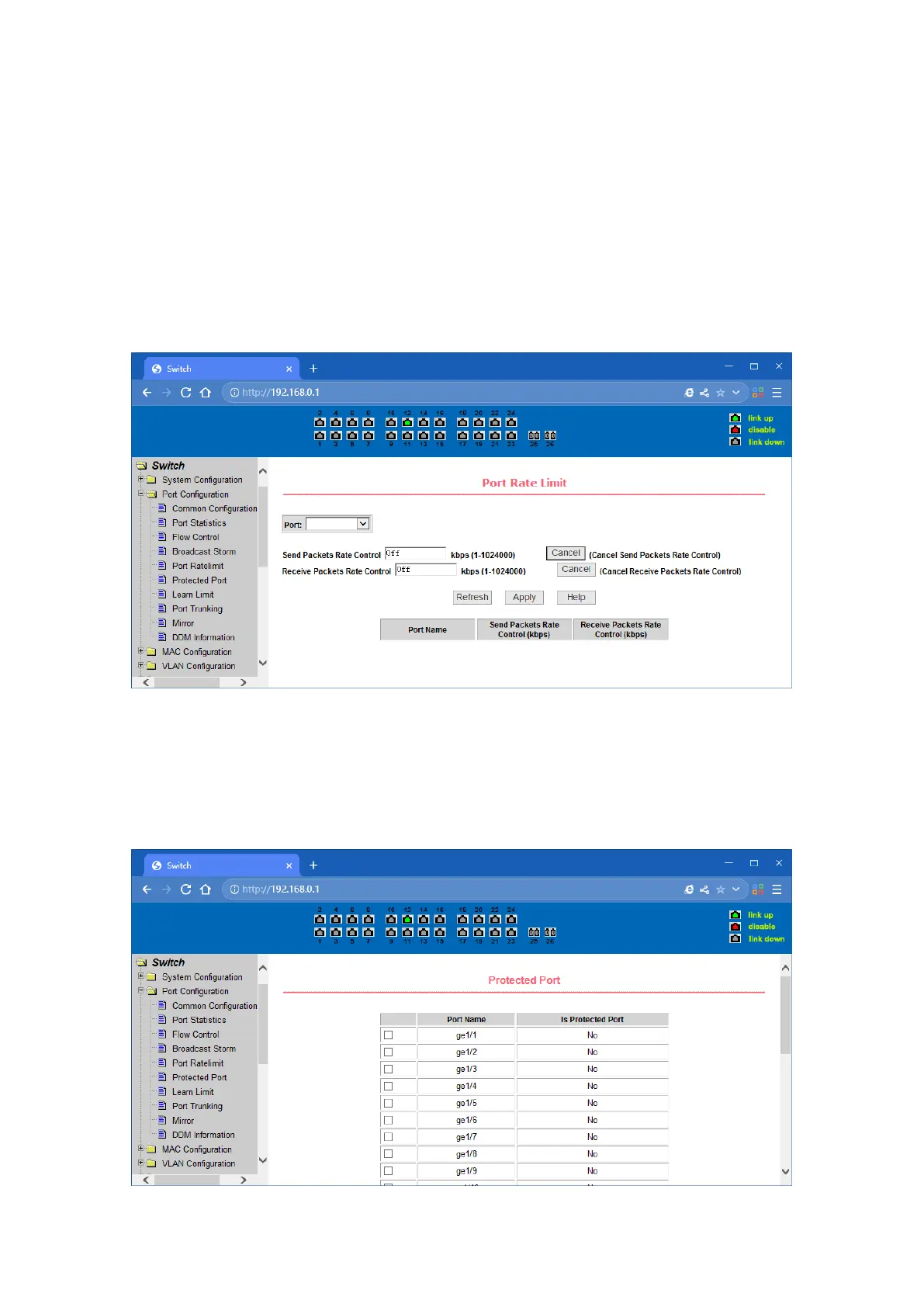This screenshot has width=924, height=1307.
Task: Check the ge1/3 port checkbox
Action: point(389,1070)
